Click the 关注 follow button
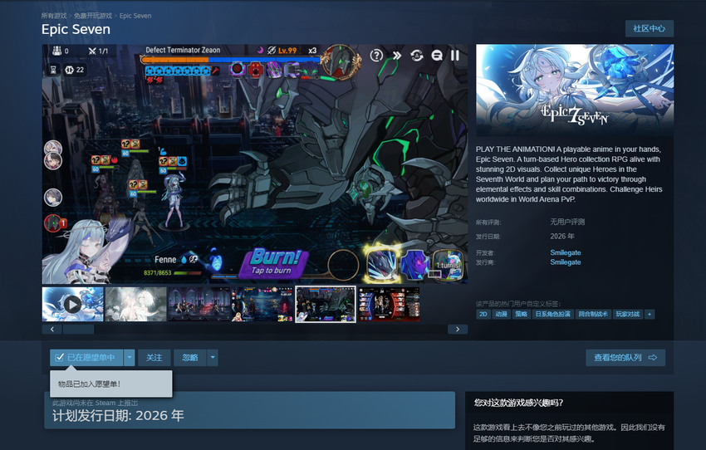Screen dimensions: 706x450 click(x=154, y=357)
